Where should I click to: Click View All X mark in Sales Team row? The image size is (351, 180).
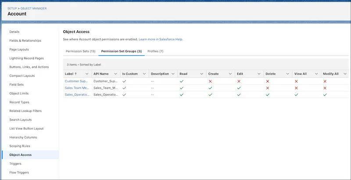pyautogui.click(x=296, y=88)
